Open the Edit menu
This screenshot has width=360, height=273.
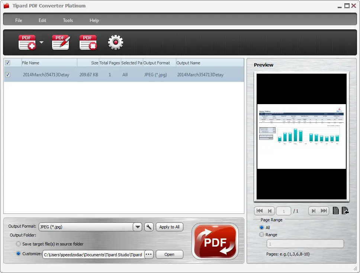tap(42, 20)
